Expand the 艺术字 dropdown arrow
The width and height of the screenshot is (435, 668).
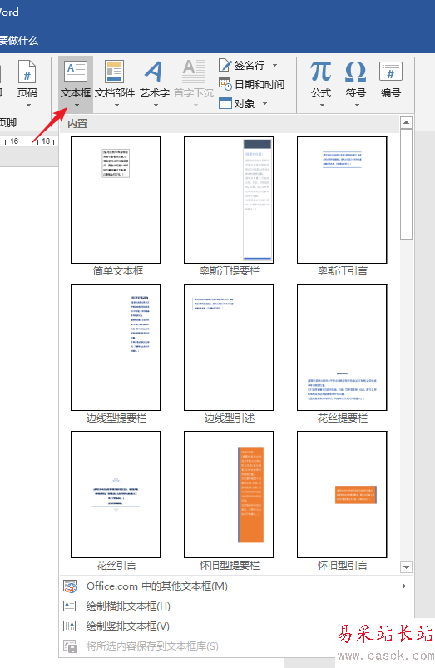click(156, 105)
